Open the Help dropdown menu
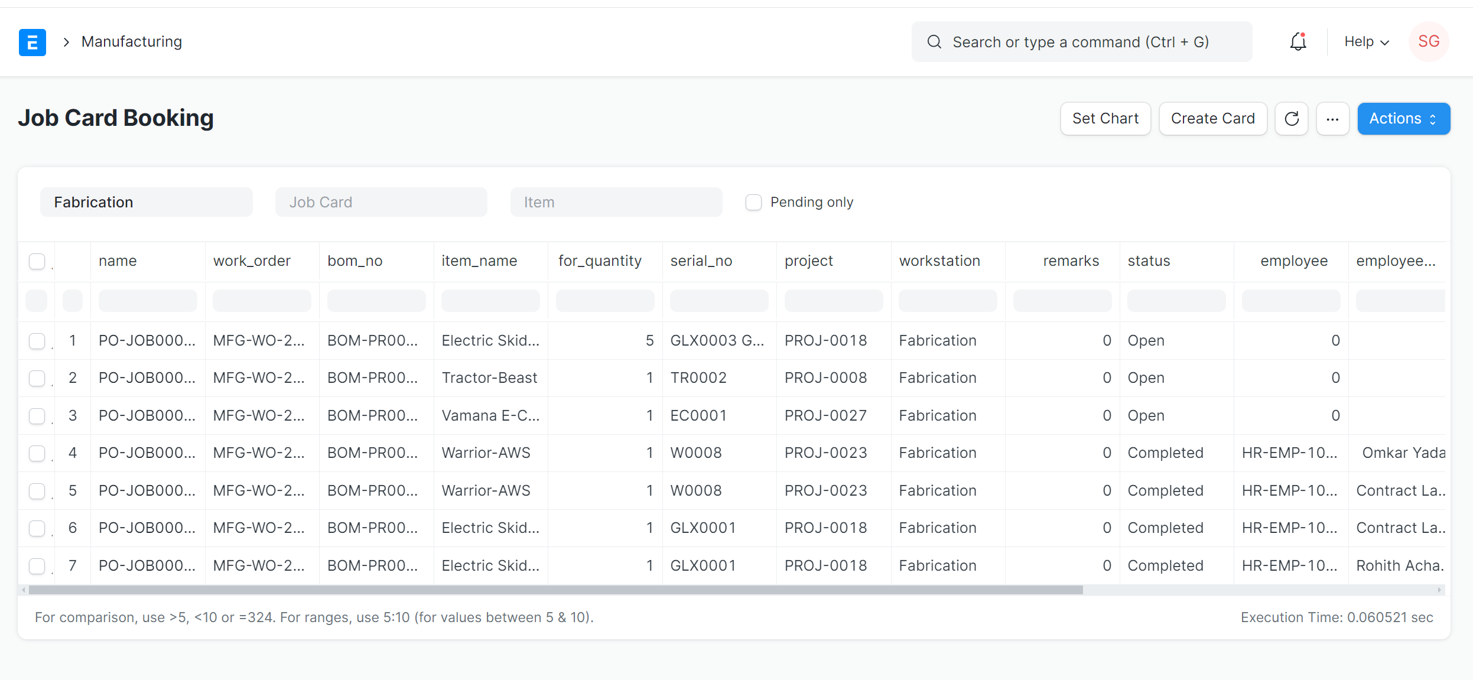This screenshot has height=680, width=1473. 1366,42
